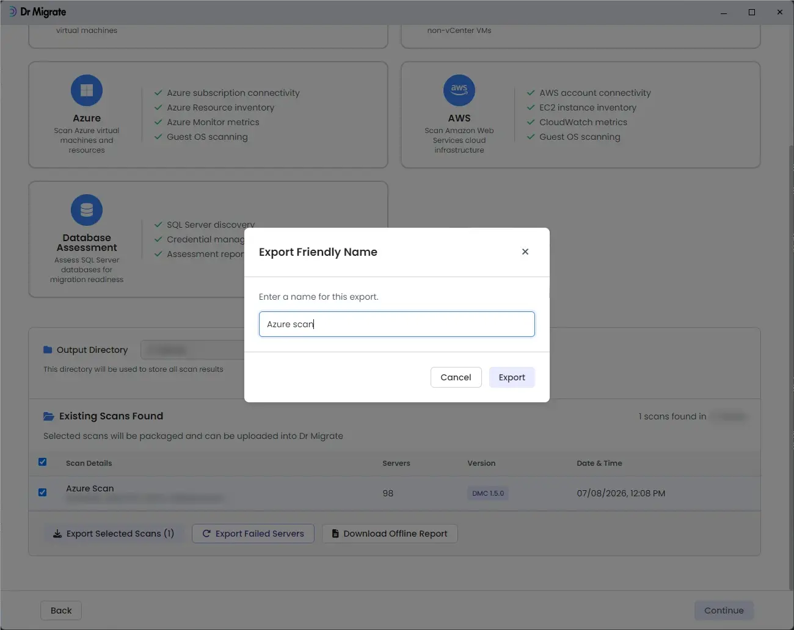Click Export Selected Scans (1)
This screenshot has height=630, width=794.
(114, 534)
